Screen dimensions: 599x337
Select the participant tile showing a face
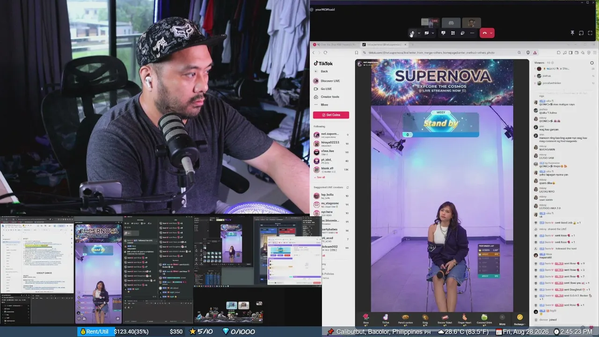(x=471, y=22)
